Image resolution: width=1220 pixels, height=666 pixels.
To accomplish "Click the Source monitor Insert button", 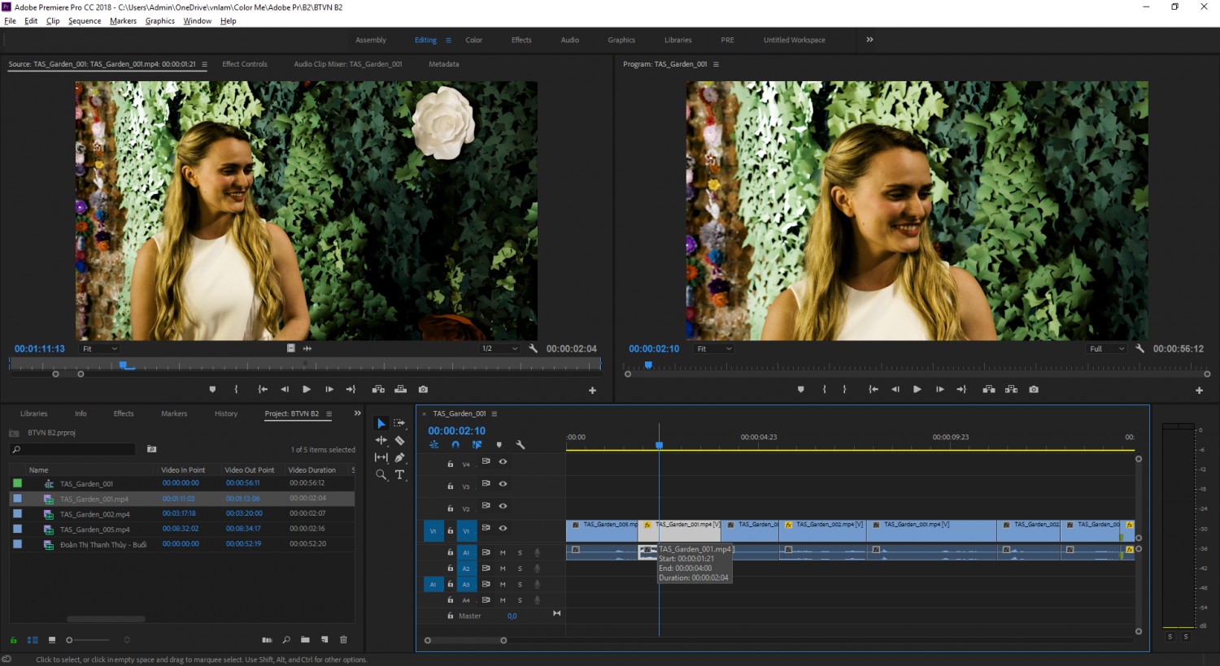I will click(378, 390).
